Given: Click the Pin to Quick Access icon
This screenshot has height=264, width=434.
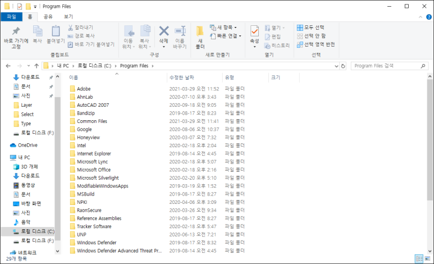Looking at the screenshot, I should [x=16, y=31].
